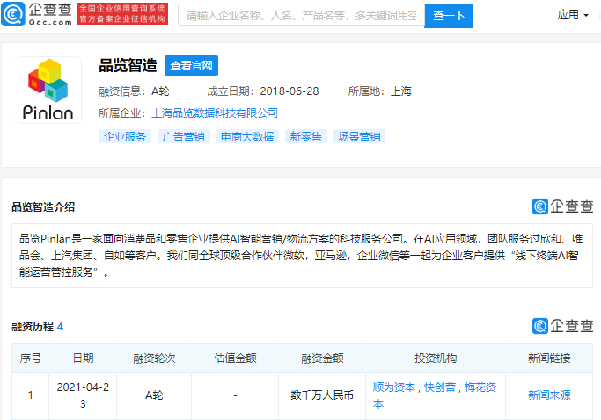Click the 查一下 search button
The image size is (601, 420).
pos(449,16)
